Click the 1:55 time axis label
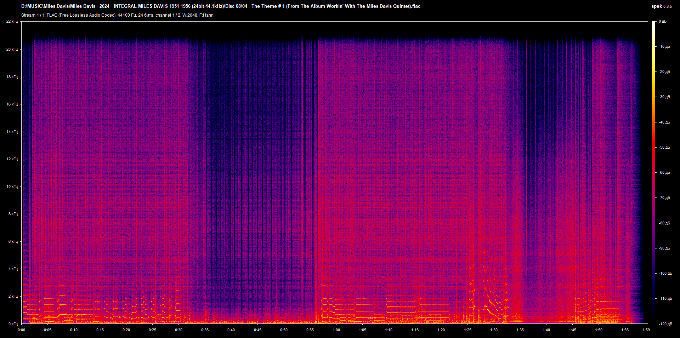Screen dimensions: 680x338 pos(625,330)
